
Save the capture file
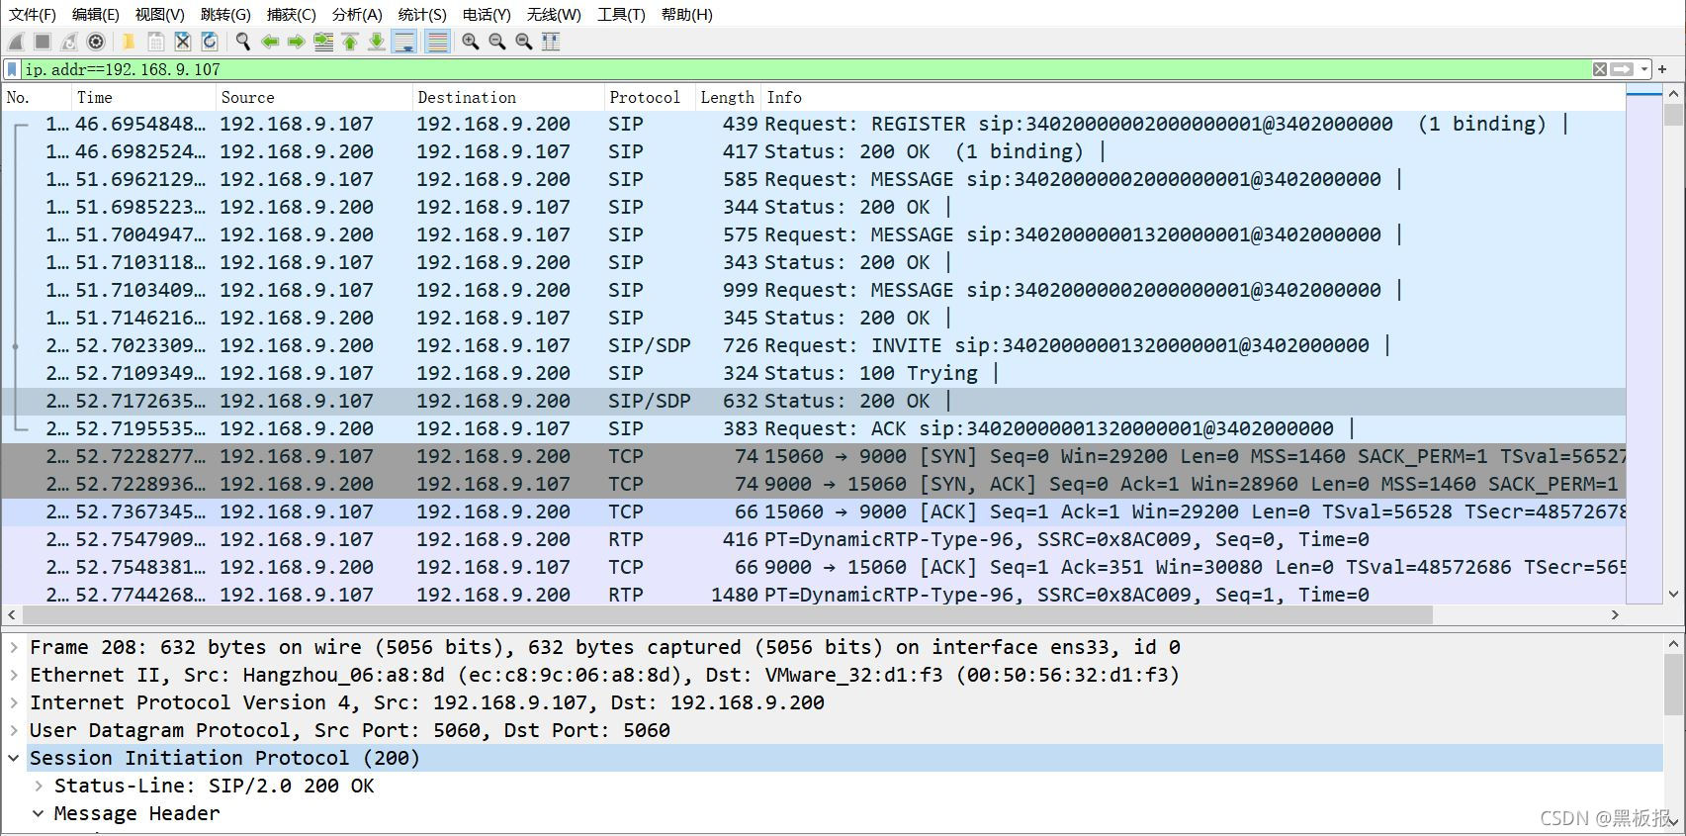[155, 42]
